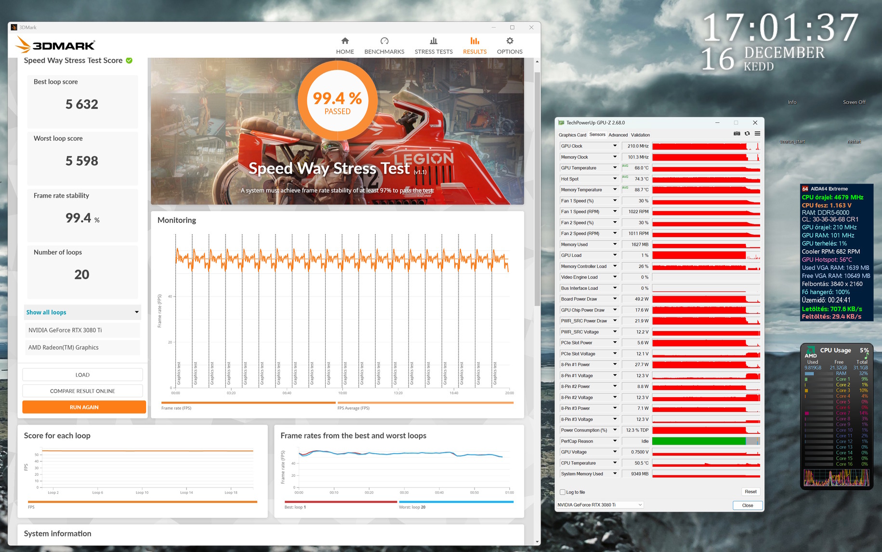Enable the Log to file checkbox in GPU-Z
The image size is (882, 552).
point(562,492)
